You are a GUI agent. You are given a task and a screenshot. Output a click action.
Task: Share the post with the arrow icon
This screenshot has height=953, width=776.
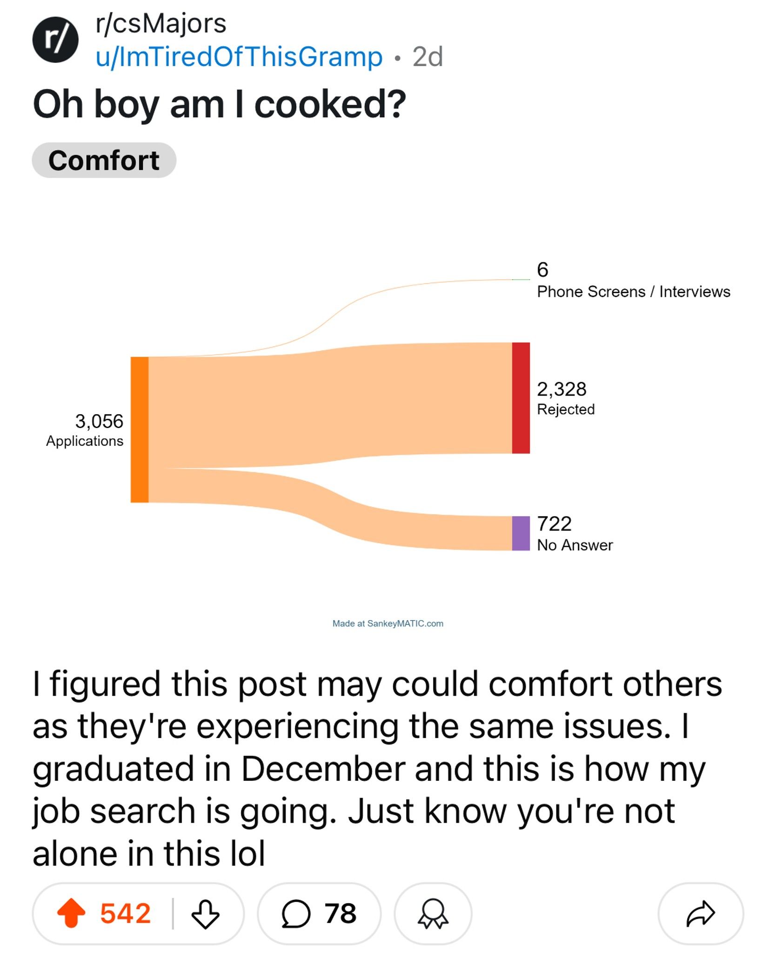tap(701, 914)
